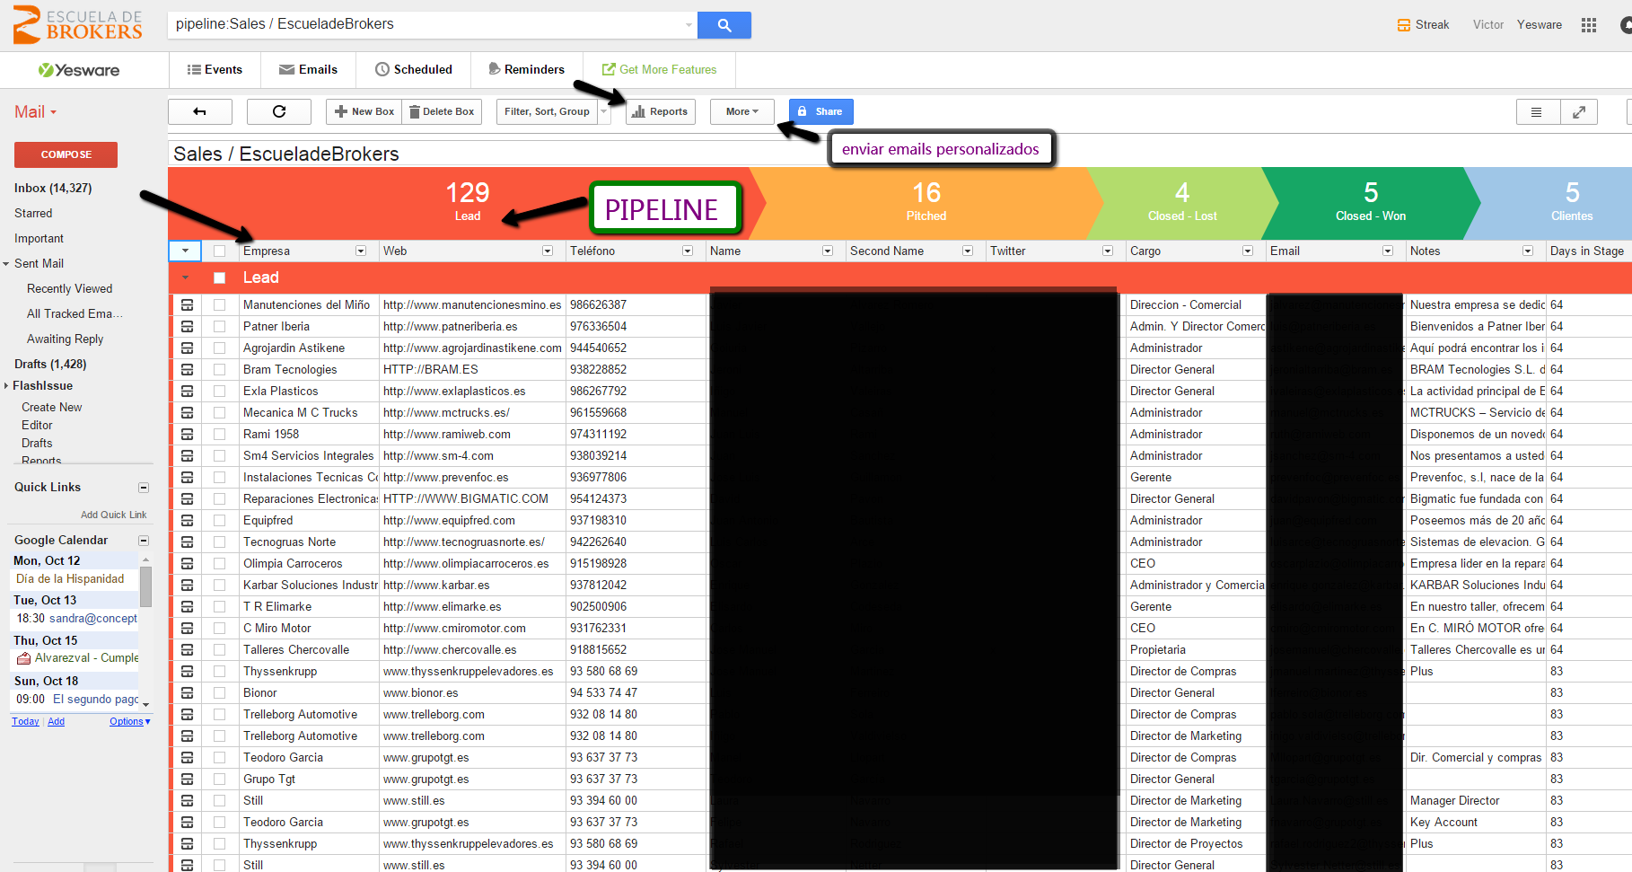Viewport: 1632px width, 872px height.
Task: Open the Empresa column dropdown arrow
Action: coord(361,251)
